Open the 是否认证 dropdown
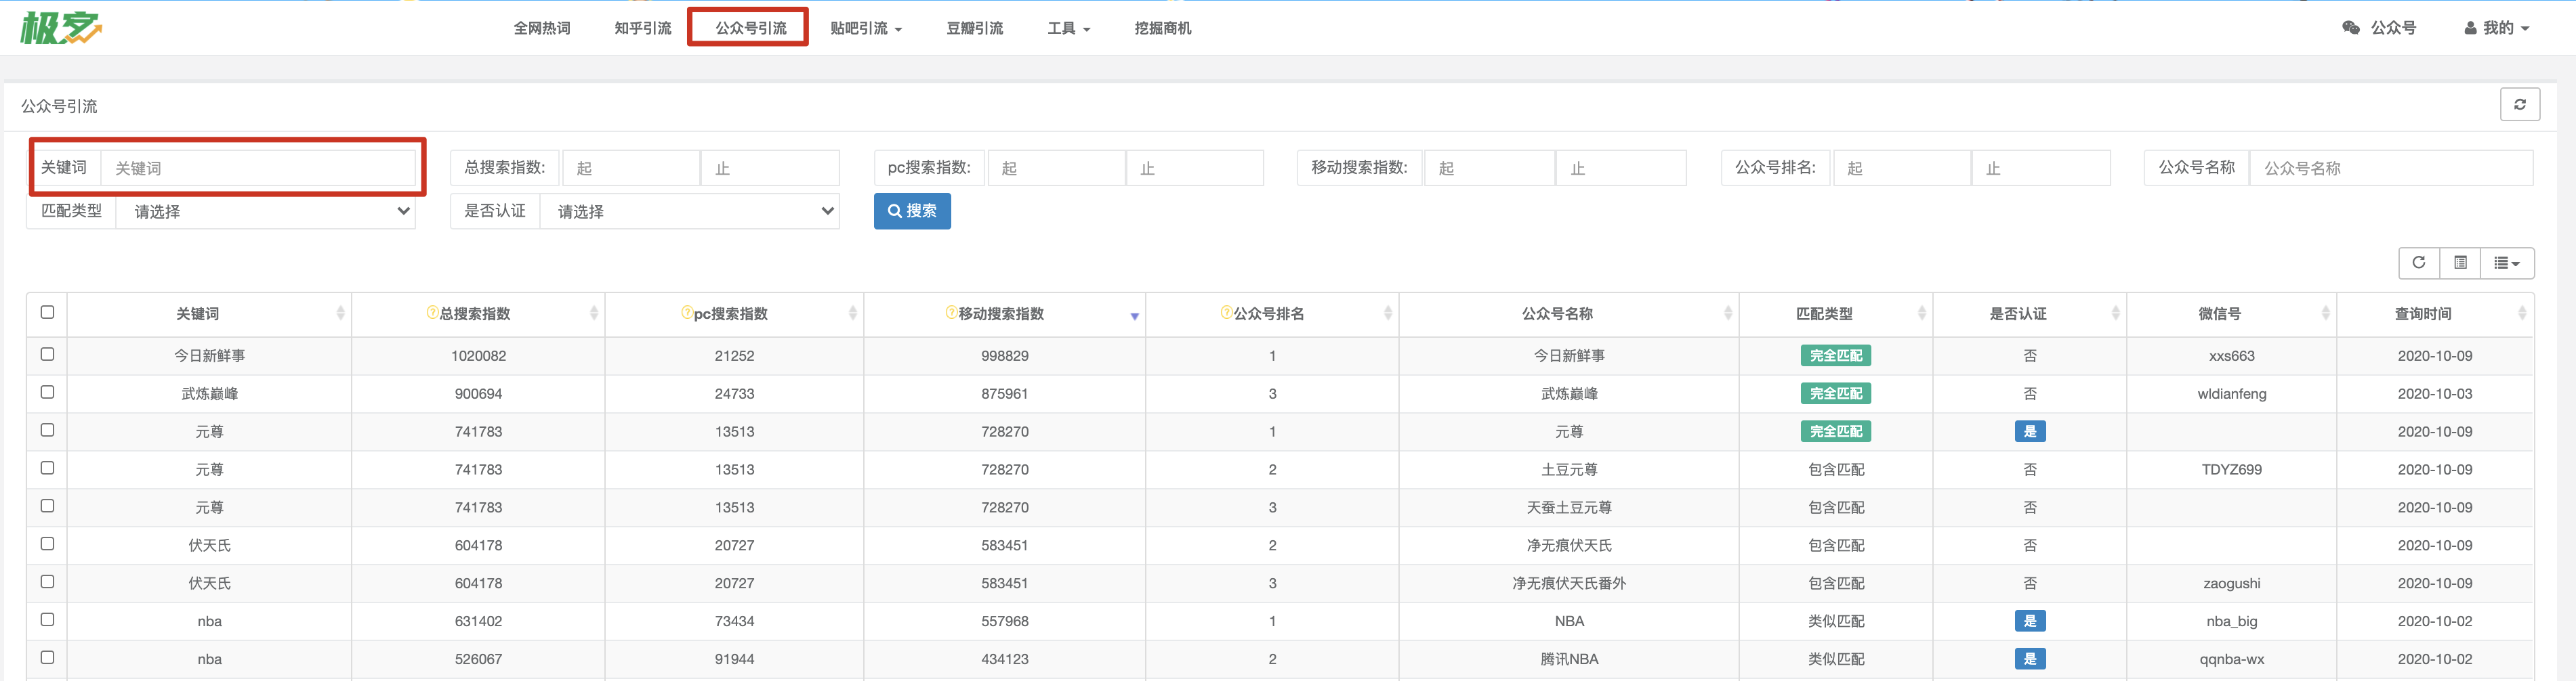 point(689,211)
